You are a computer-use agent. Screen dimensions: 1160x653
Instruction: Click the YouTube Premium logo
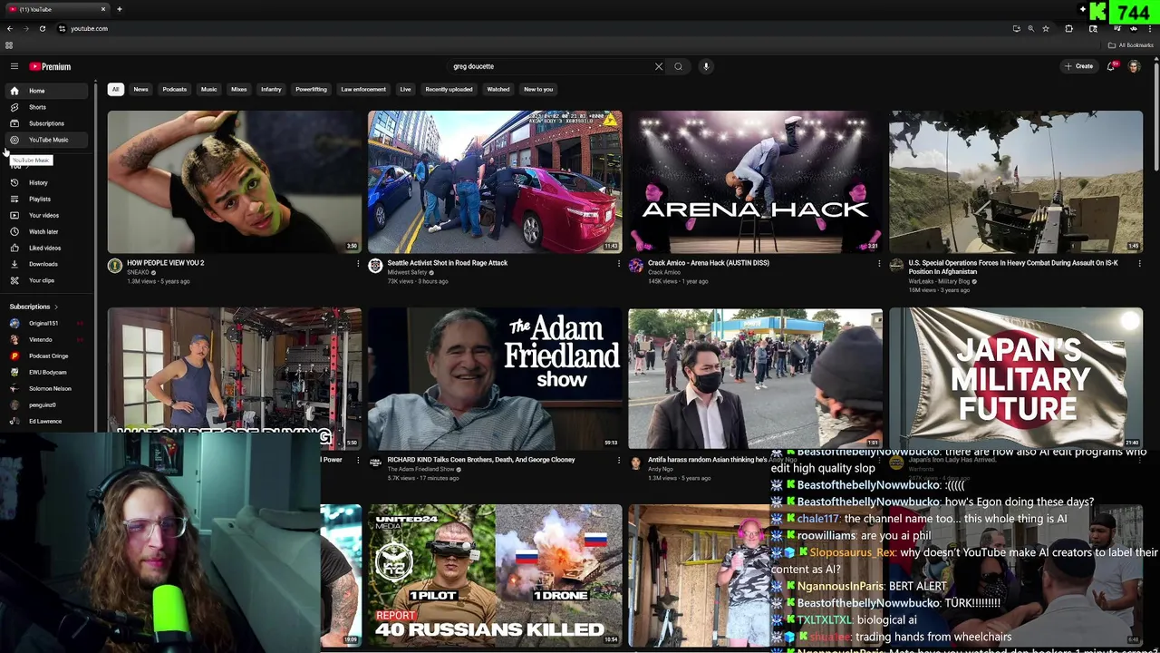pyautogui.click(x=50, y=66)
